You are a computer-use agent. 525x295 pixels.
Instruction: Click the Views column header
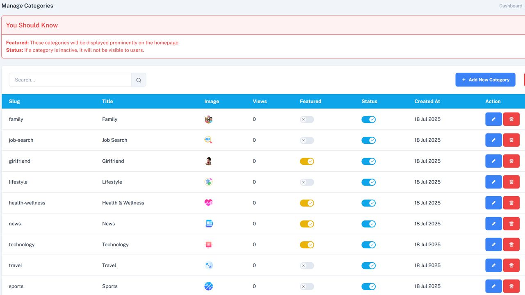point(260,101)
